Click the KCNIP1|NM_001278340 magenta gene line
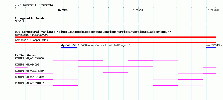Image resolution: width=223 pixels, height=100 pixels. [x=115, y=79]
